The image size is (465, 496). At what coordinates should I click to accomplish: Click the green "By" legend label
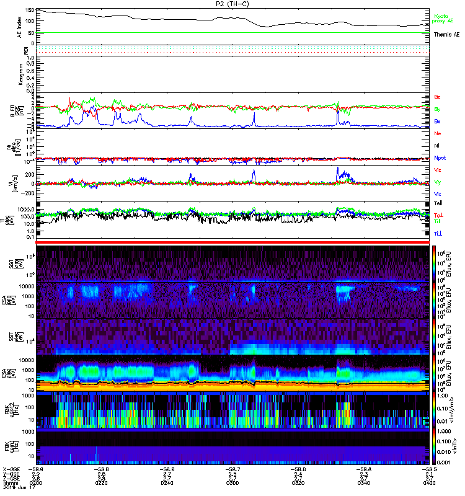[x=437, y=110]
